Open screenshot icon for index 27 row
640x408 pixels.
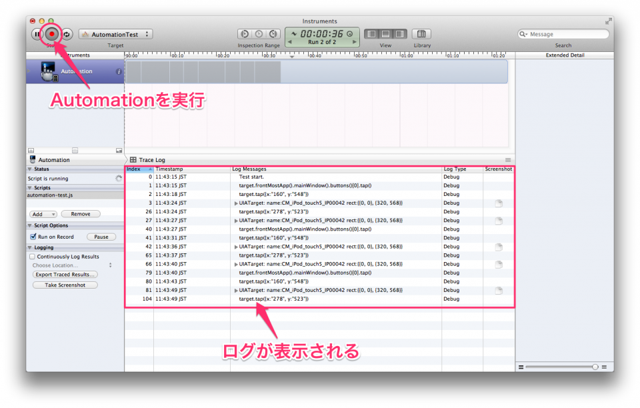coord(499,221)
